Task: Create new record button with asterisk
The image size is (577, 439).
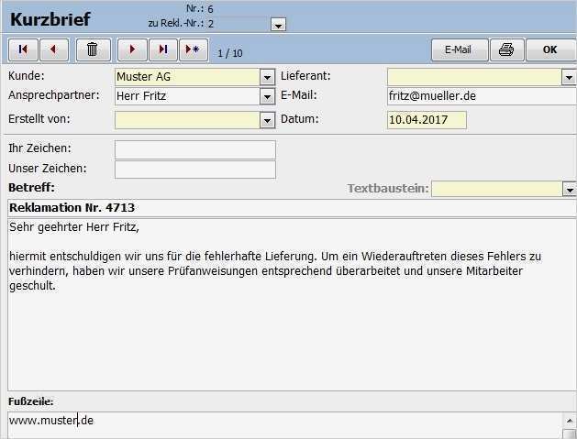Action: click(x=194, y=49)
